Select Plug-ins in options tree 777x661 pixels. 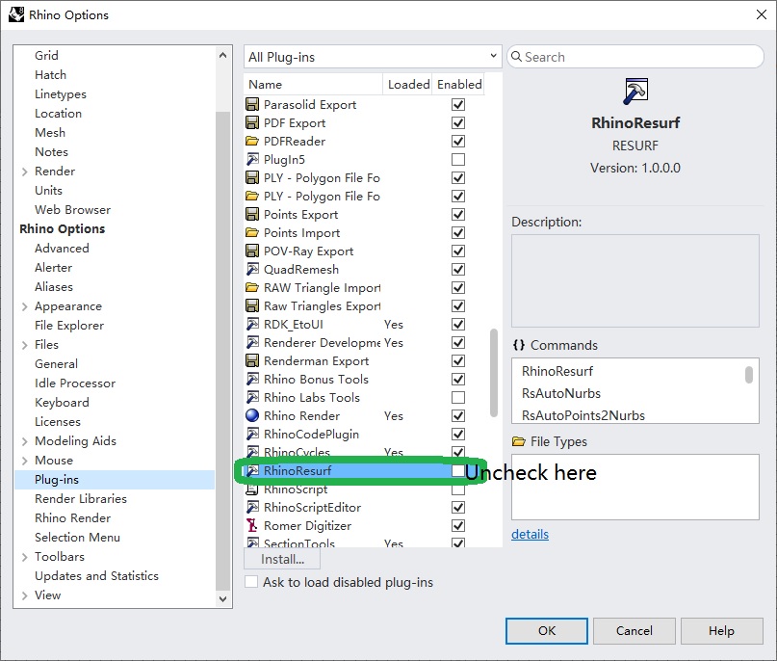115,480
